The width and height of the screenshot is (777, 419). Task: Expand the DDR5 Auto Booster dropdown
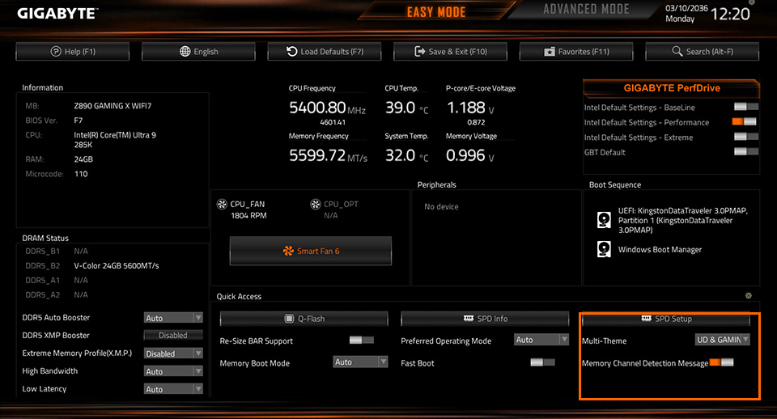point(173,318)
